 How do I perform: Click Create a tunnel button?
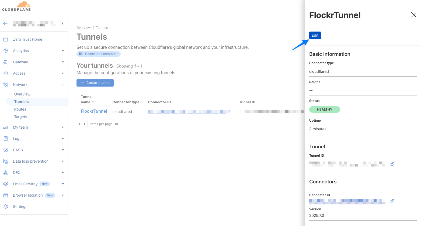[x=95, y=83]
